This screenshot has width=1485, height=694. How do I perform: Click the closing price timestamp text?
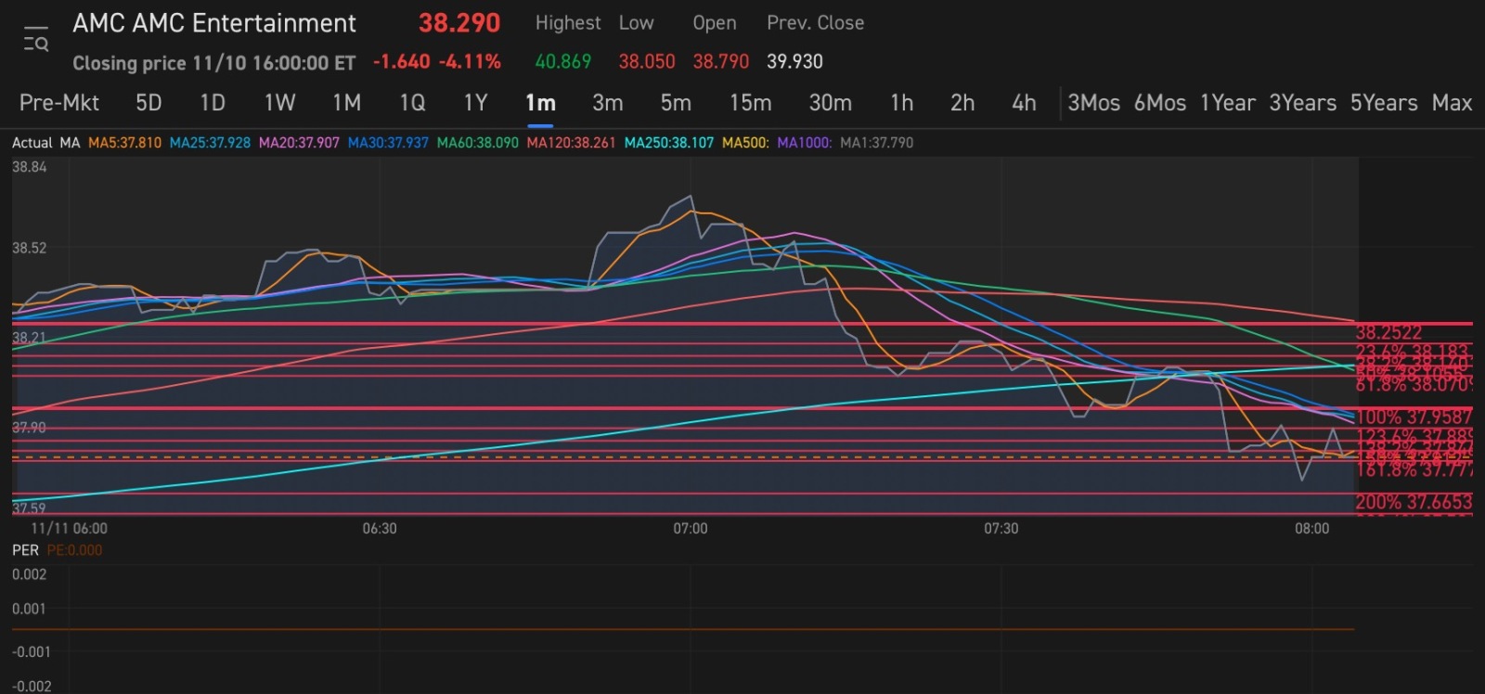tap(214, 63)
